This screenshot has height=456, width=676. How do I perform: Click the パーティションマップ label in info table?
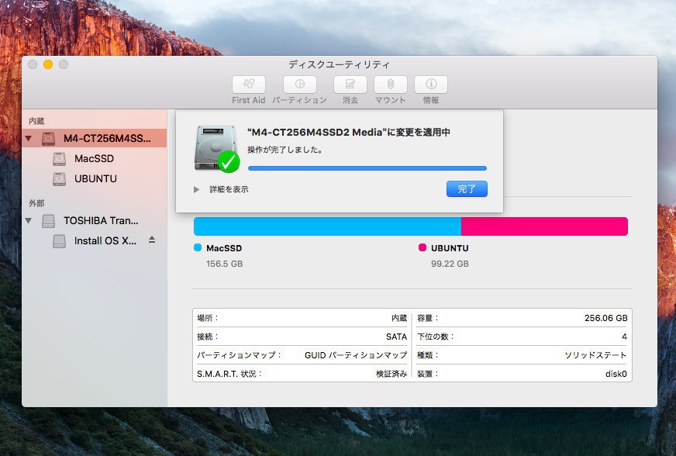click(x=239, y=355)
